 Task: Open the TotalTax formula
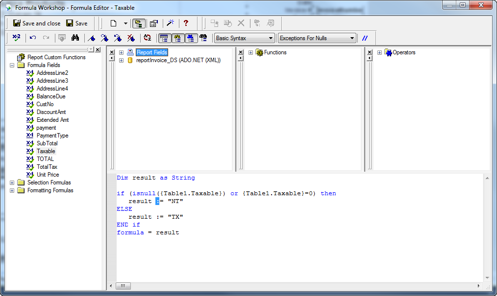[47, 167]
